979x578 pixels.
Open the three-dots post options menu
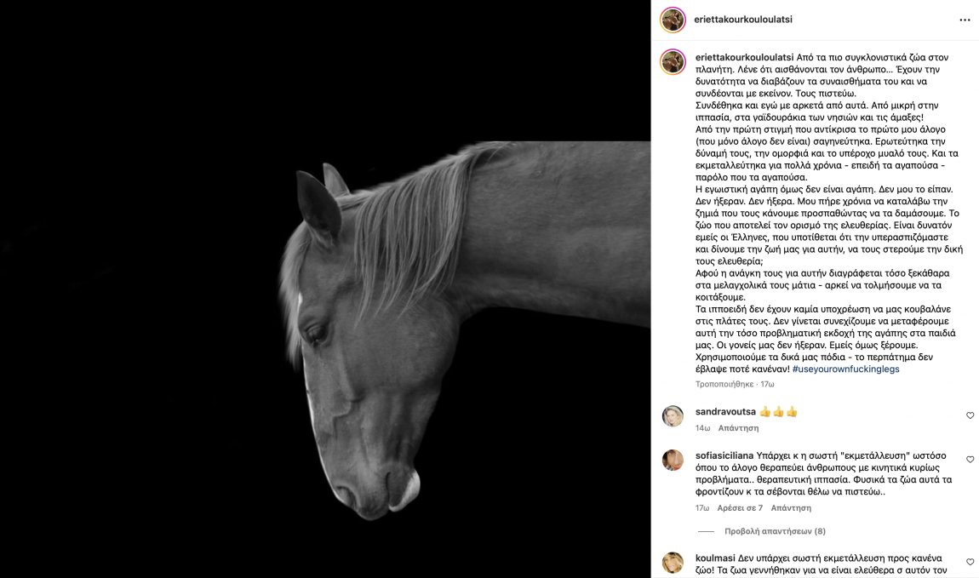(x=965, y=20)
